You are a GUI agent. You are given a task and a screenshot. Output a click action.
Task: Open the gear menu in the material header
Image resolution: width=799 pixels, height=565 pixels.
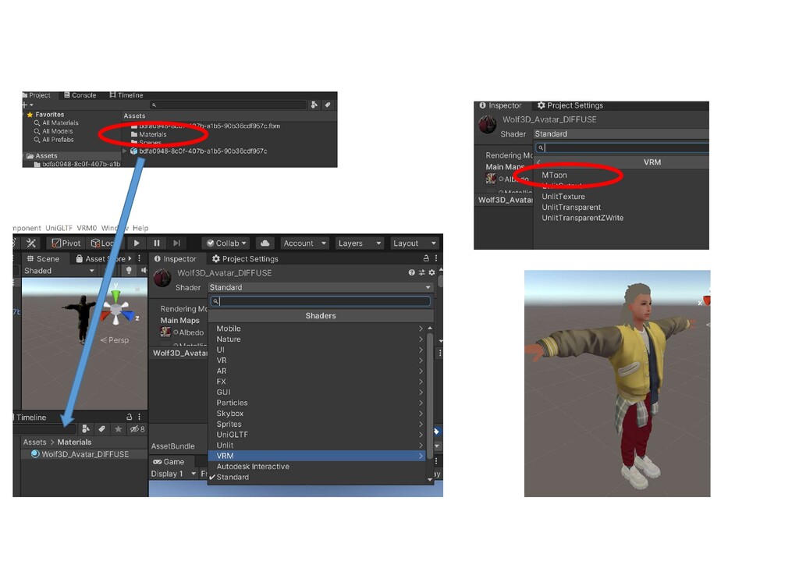(x=432, y=272)
